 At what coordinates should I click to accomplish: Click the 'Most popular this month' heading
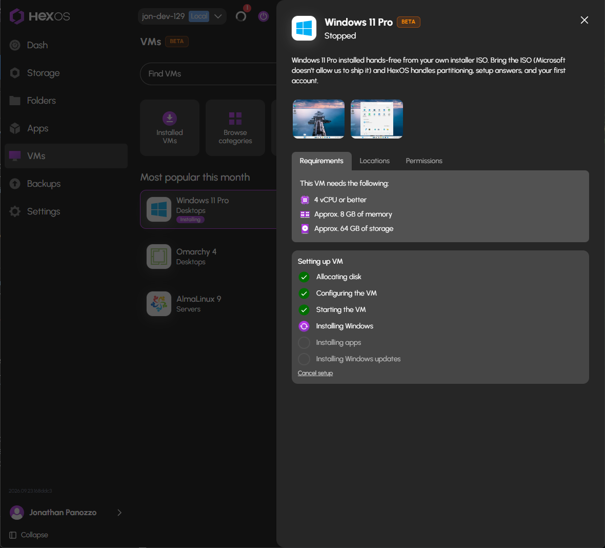click(195, 177)
